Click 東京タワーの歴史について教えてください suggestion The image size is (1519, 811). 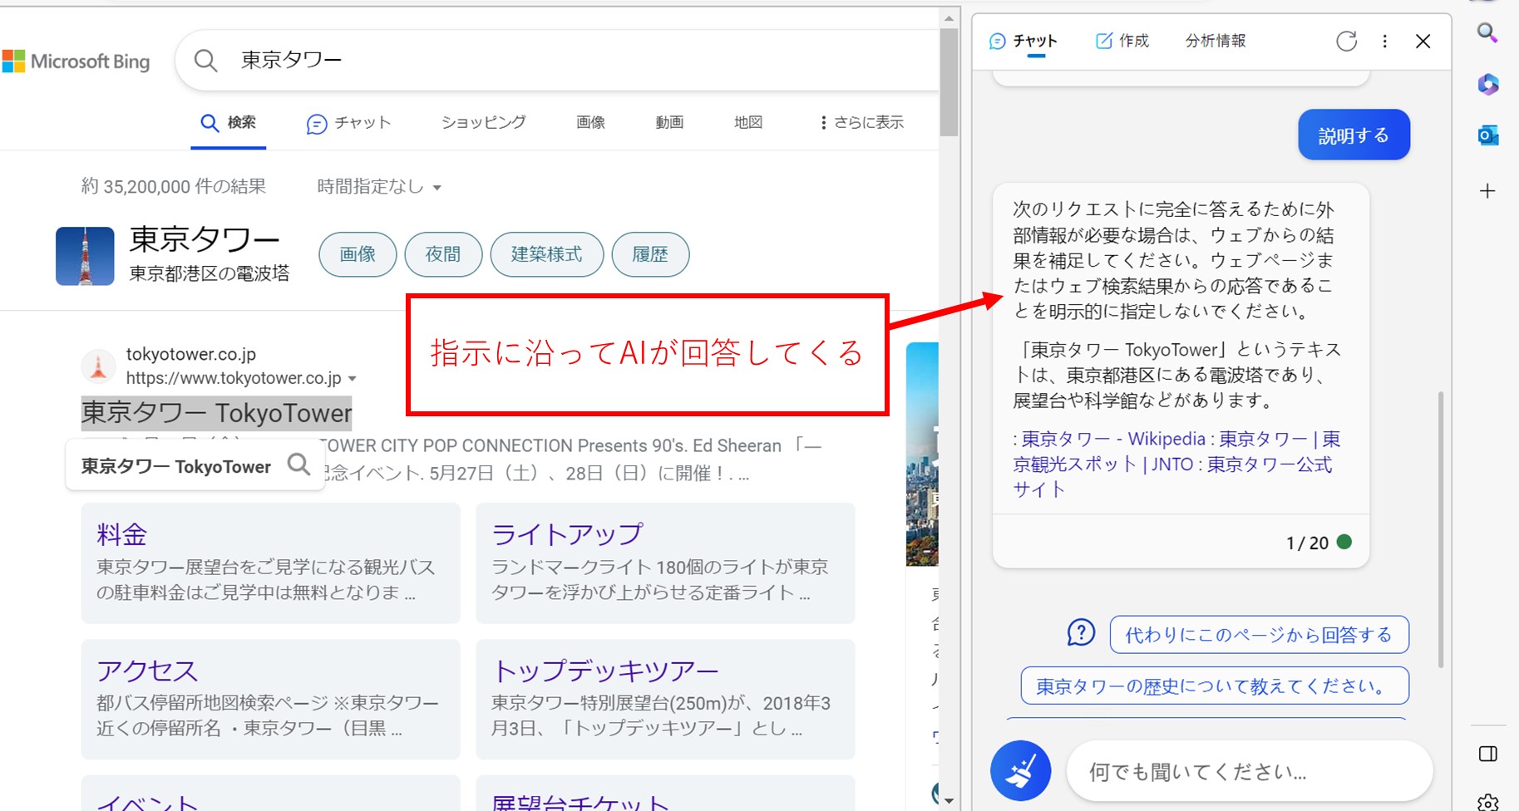tap(1214, 686)
